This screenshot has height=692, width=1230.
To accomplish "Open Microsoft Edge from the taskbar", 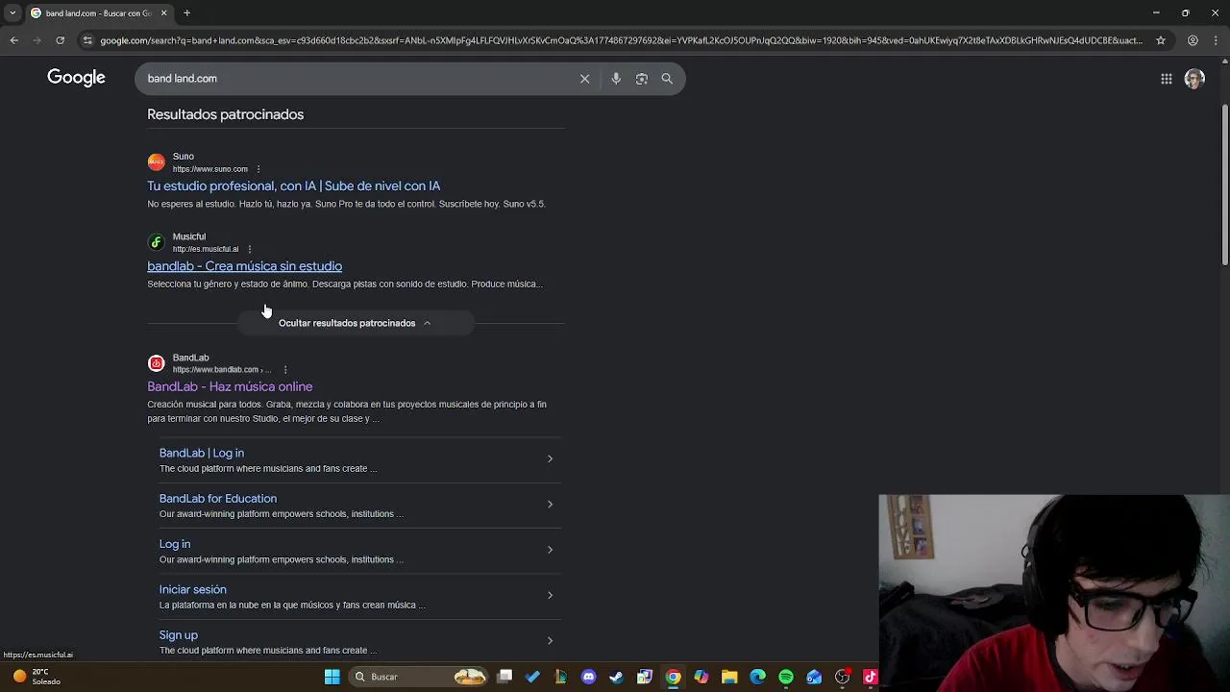I will 757,677.
